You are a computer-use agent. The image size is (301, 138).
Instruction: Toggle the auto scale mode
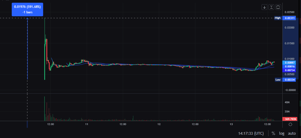tap(292, 133)
